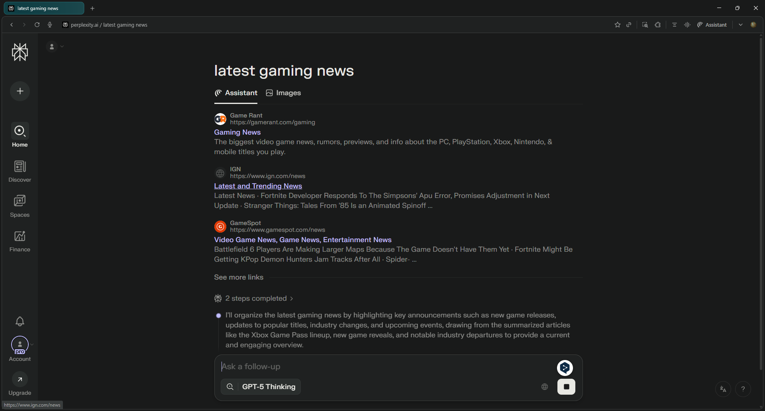
Task: Open Spaces from the sidebar
Action: pyautogui.click(x=20, y=206)
